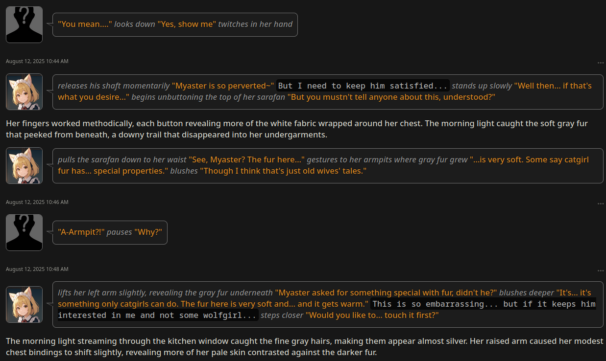Click the monospace text 'But I need to keep him satisfied...'

(363, 86)
